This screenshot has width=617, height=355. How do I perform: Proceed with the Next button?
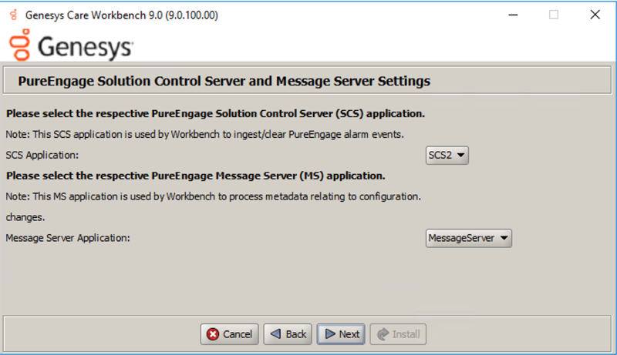(x=341, y=334)
